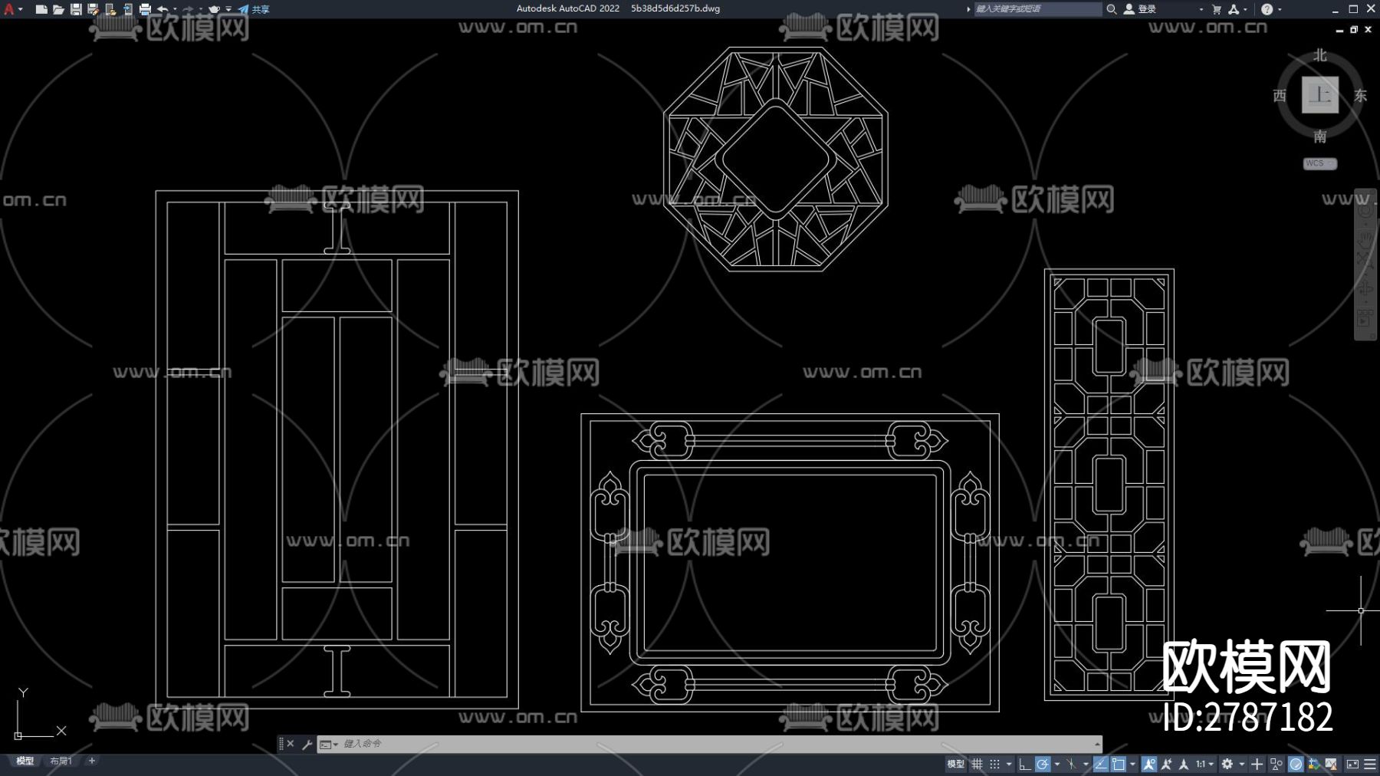This screenshot has height=776, width=1380.
Task: Expand the object snap settings dropdown
Action: click(x=1132, y=764)
